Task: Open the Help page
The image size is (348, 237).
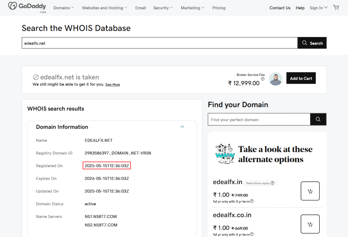Action: click(300, 8)
